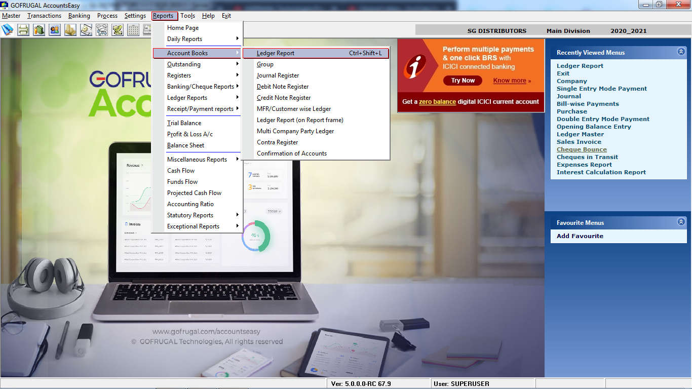Click the two-people toolbar icon

[x=55, y=30]
